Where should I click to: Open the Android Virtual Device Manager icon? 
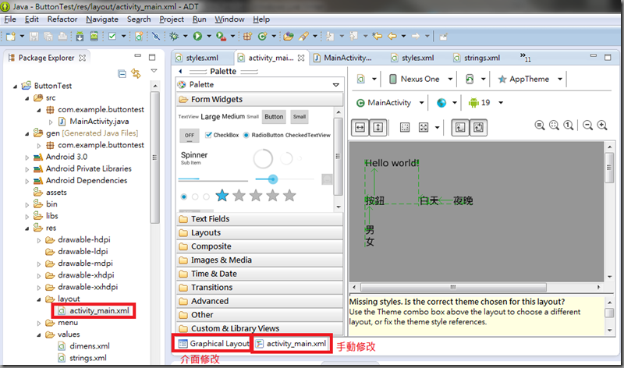[94, 36]
